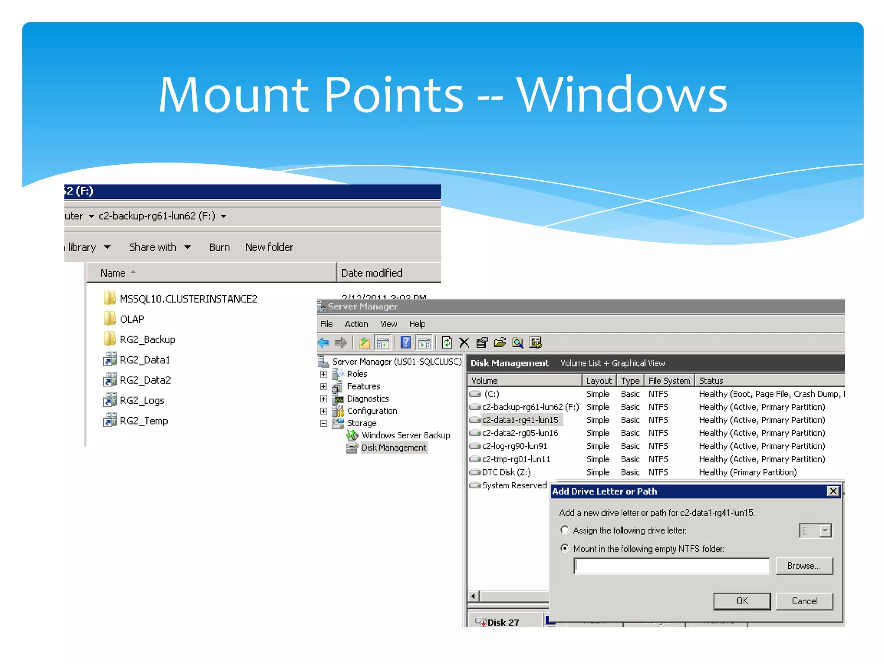Click the Properties toolbar icon
Viewport: 885px width, 664px height.
[482, 343]
